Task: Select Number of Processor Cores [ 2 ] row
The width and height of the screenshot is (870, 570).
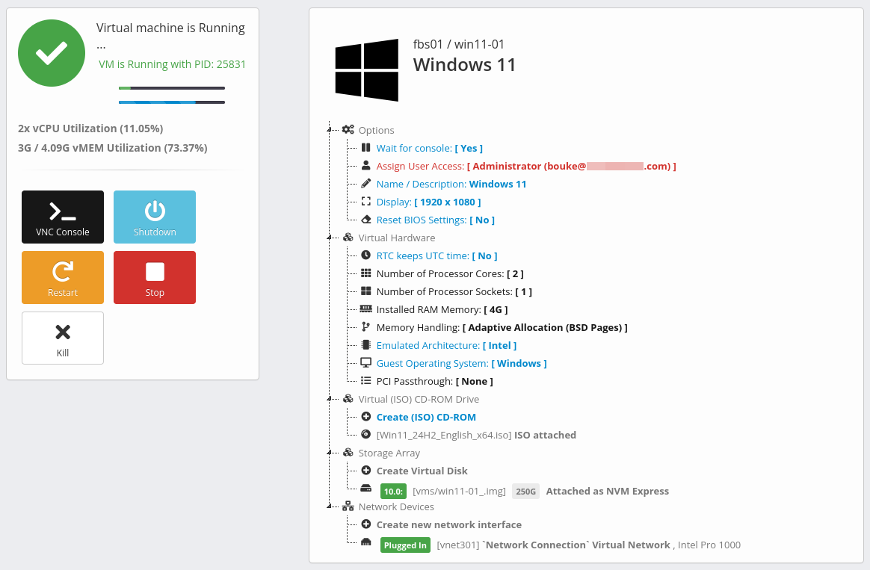Action: (x=450, y=273)
